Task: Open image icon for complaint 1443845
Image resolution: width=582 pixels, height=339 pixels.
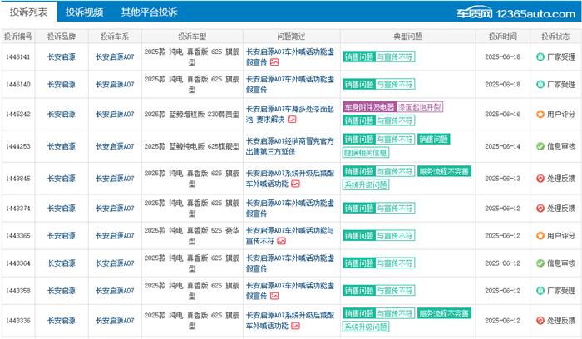Action: (295, 184)
